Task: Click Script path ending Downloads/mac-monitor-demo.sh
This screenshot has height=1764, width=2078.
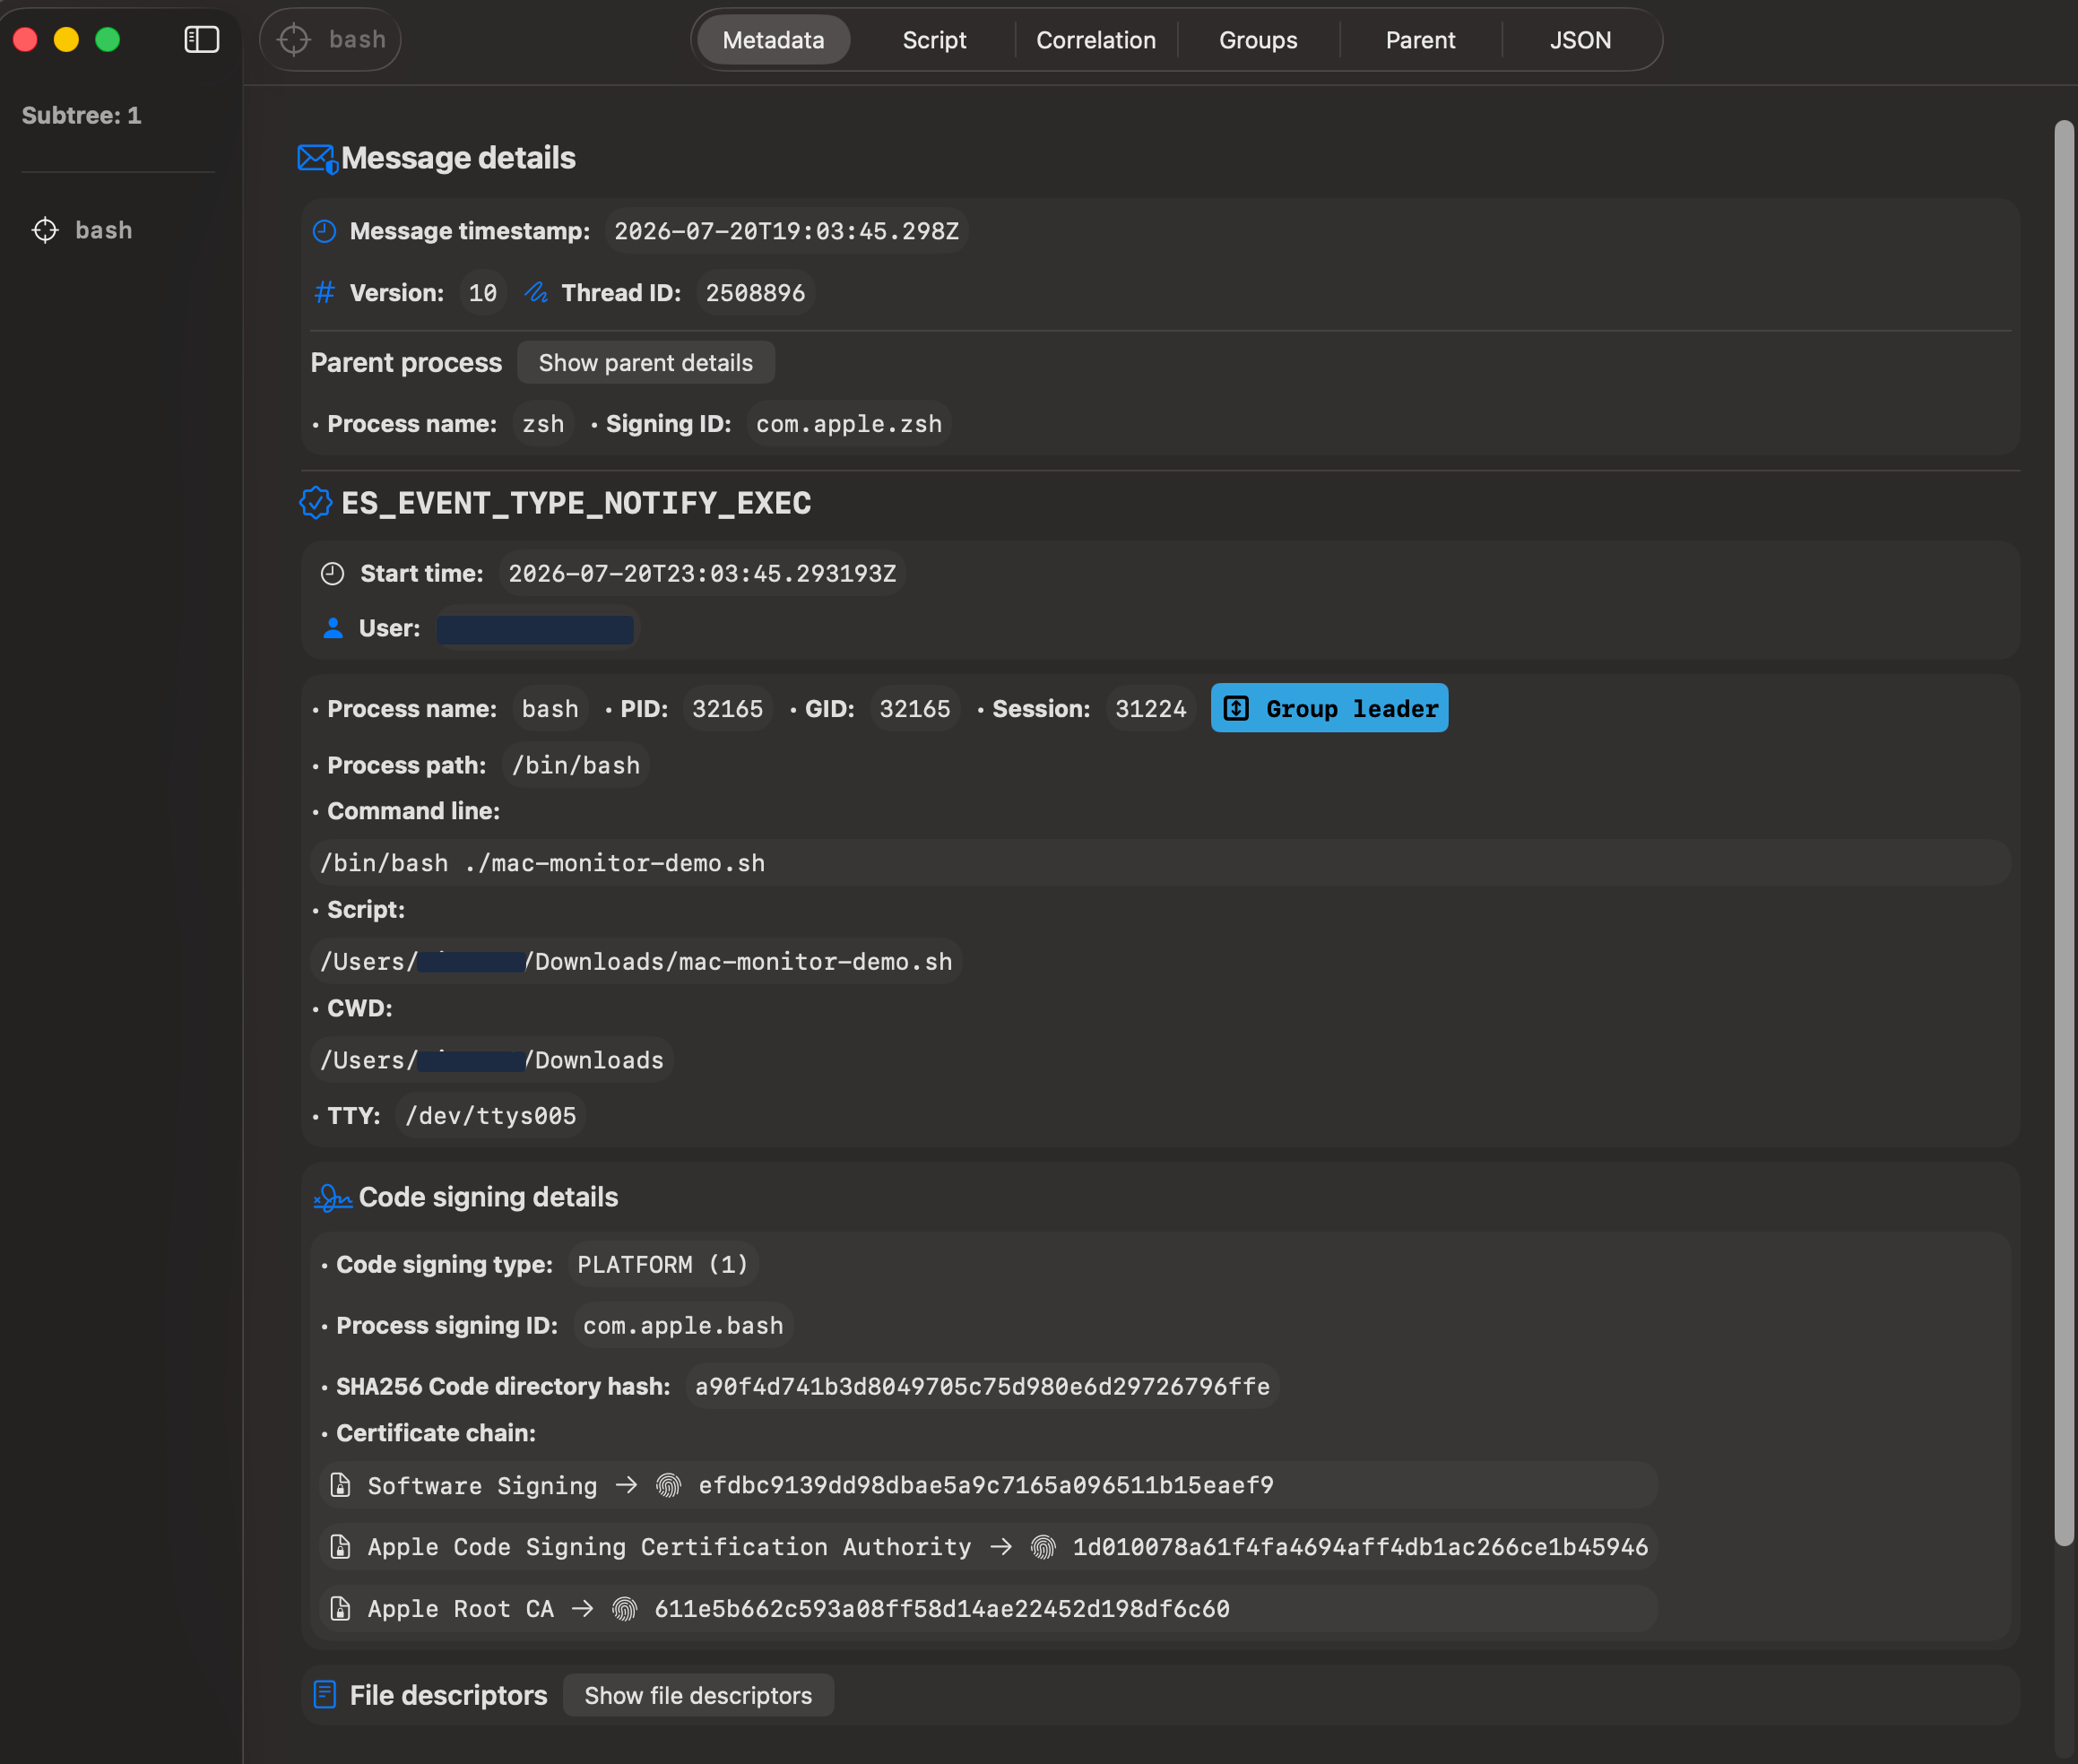Action: click(636, 961)
